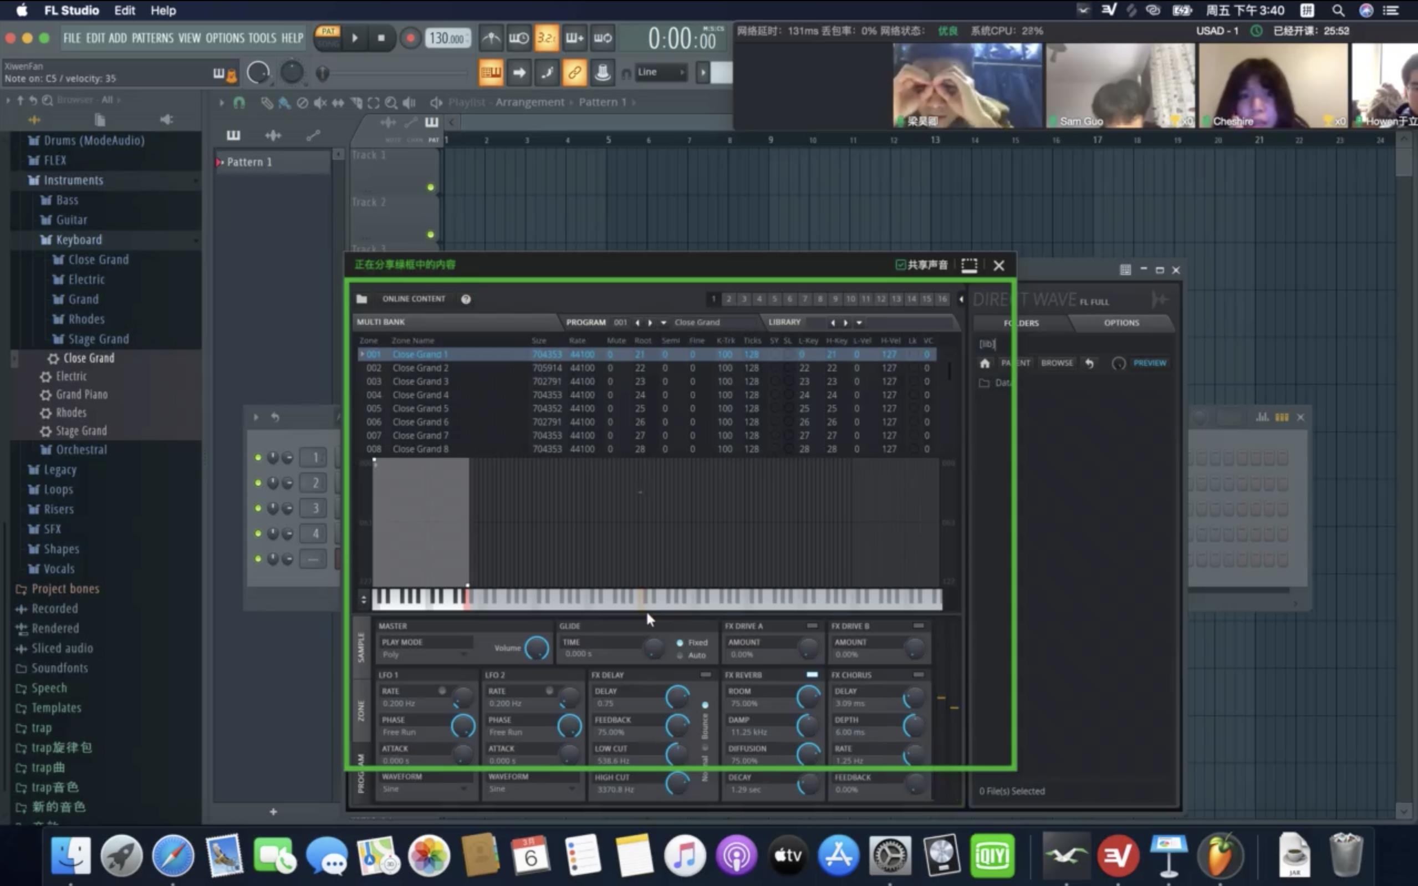This screenshot has height=886, width=1418.
Task: Click the stop playback button
Action: click(381, 39)
